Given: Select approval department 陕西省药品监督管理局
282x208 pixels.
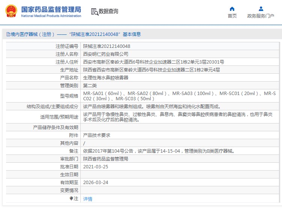Looking at the screenshot, I should point(106,159).
